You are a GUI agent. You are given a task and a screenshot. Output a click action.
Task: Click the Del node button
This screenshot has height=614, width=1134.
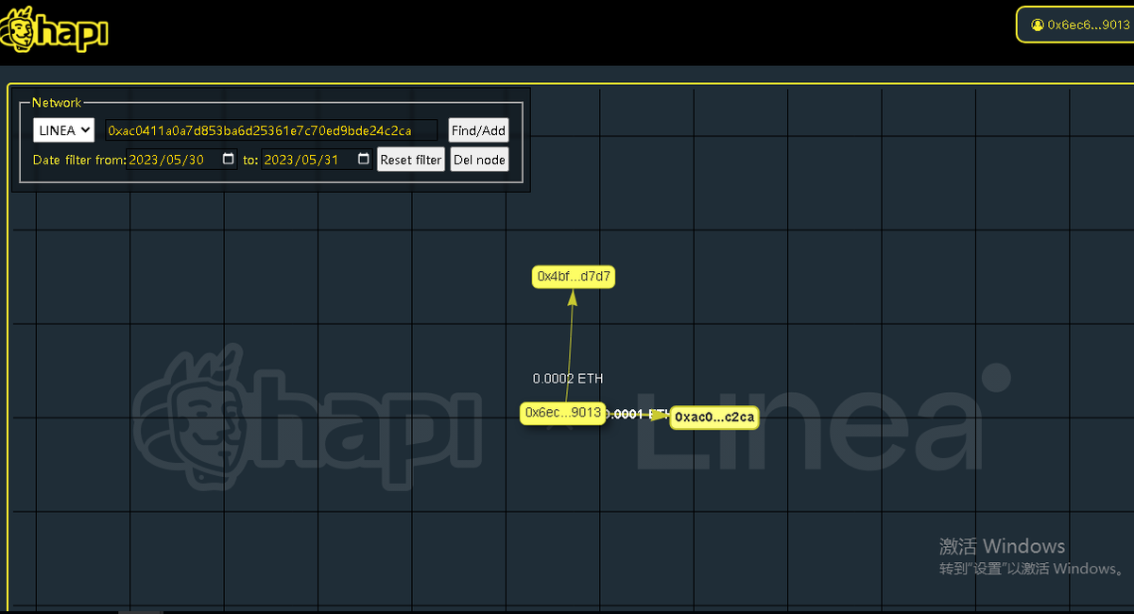pos(479,160)
